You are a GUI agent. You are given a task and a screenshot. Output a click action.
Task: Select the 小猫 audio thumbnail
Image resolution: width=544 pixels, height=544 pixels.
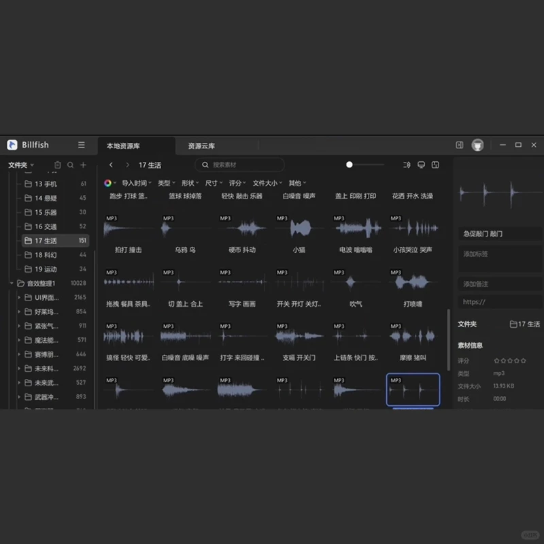click(x=300, y=228)
